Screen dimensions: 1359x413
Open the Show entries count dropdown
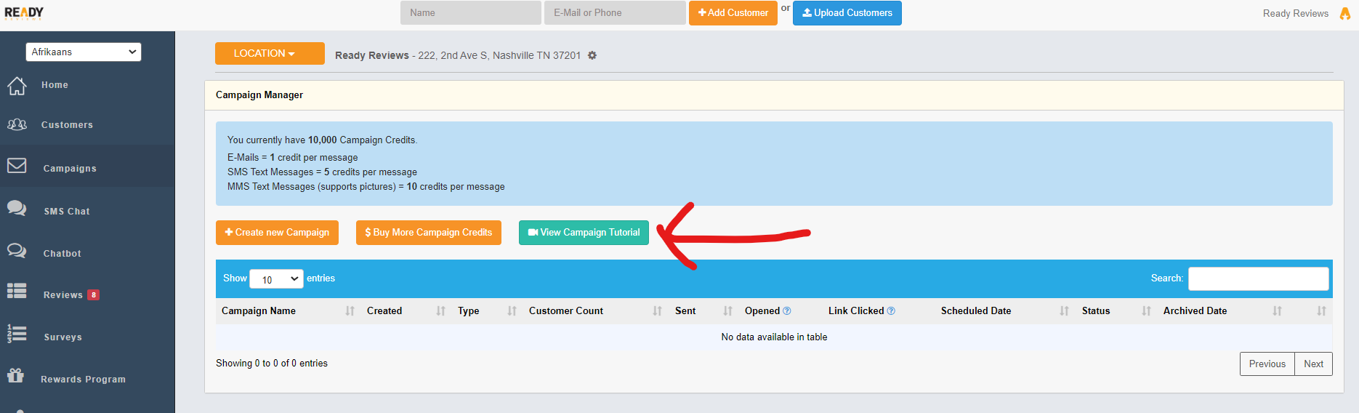point(276,279)
